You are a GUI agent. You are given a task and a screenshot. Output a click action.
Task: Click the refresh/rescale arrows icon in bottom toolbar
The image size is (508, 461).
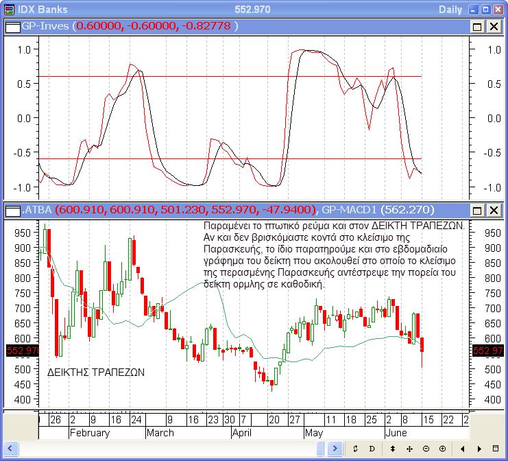(355, 449)
